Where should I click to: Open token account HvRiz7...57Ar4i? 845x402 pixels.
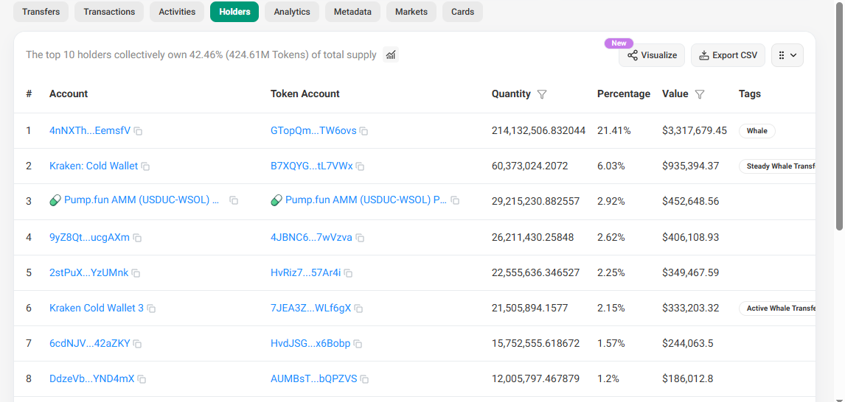[305, 272]
